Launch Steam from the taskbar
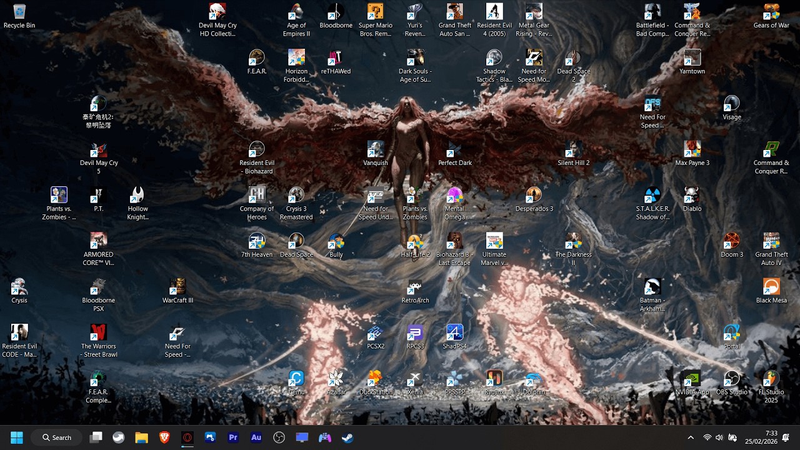The image size is (800, 450). point(347,437)
